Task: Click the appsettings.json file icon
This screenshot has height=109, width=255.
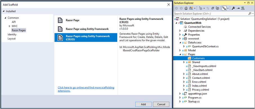Action: [185, 94]
